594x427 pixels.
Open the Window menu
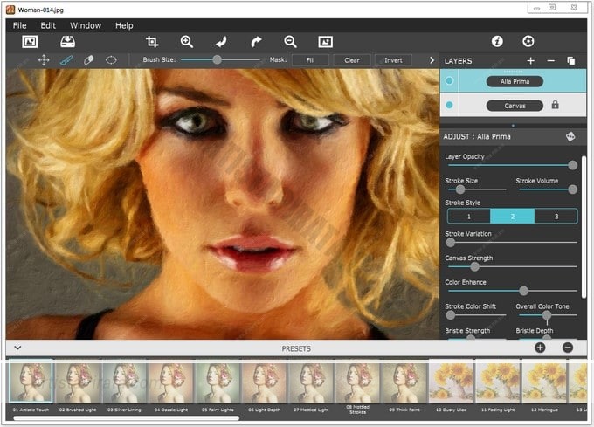[x=86, y=25]
